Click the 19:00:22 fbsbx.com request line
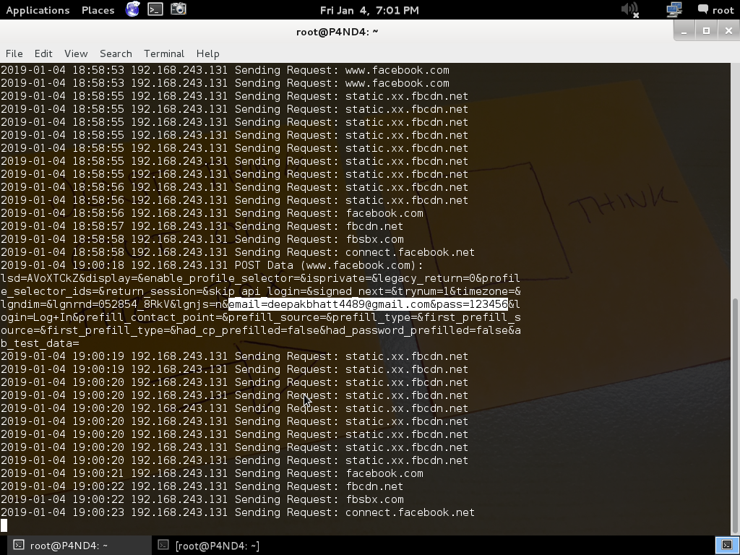Image resolution: width=740 pixels, height=555 pixels. click(x=202, y=499)
